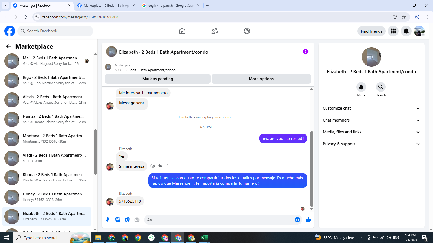Search within the conversation using magnifier icon
This screenshot has height=243, width=433.
[x=381, y=87]
